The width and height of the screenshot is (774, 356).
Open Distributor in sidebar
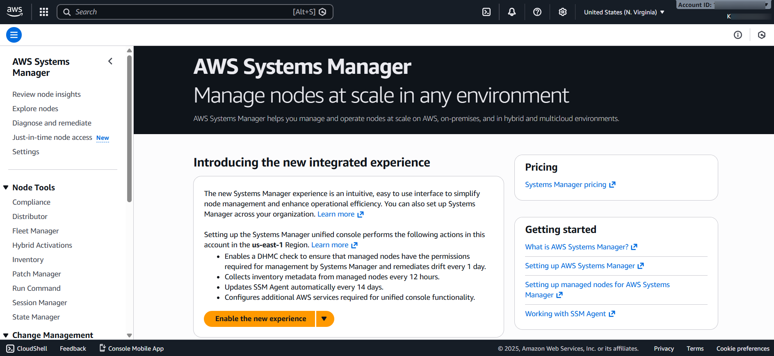(30, 217)
